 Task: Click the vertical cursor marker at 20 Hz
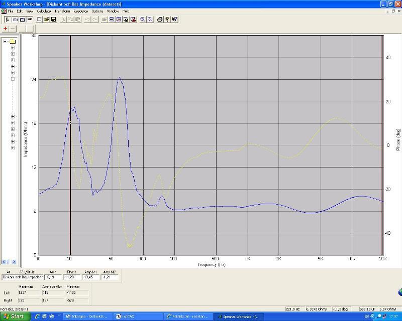70,150
